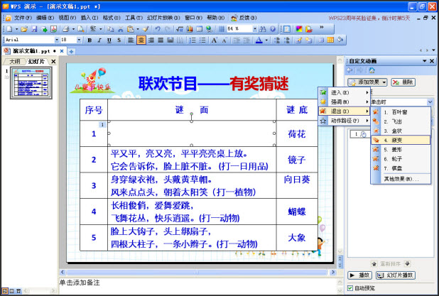Click the font color A icon
This screenshot has width=439, height=296.
pos(259,40)
